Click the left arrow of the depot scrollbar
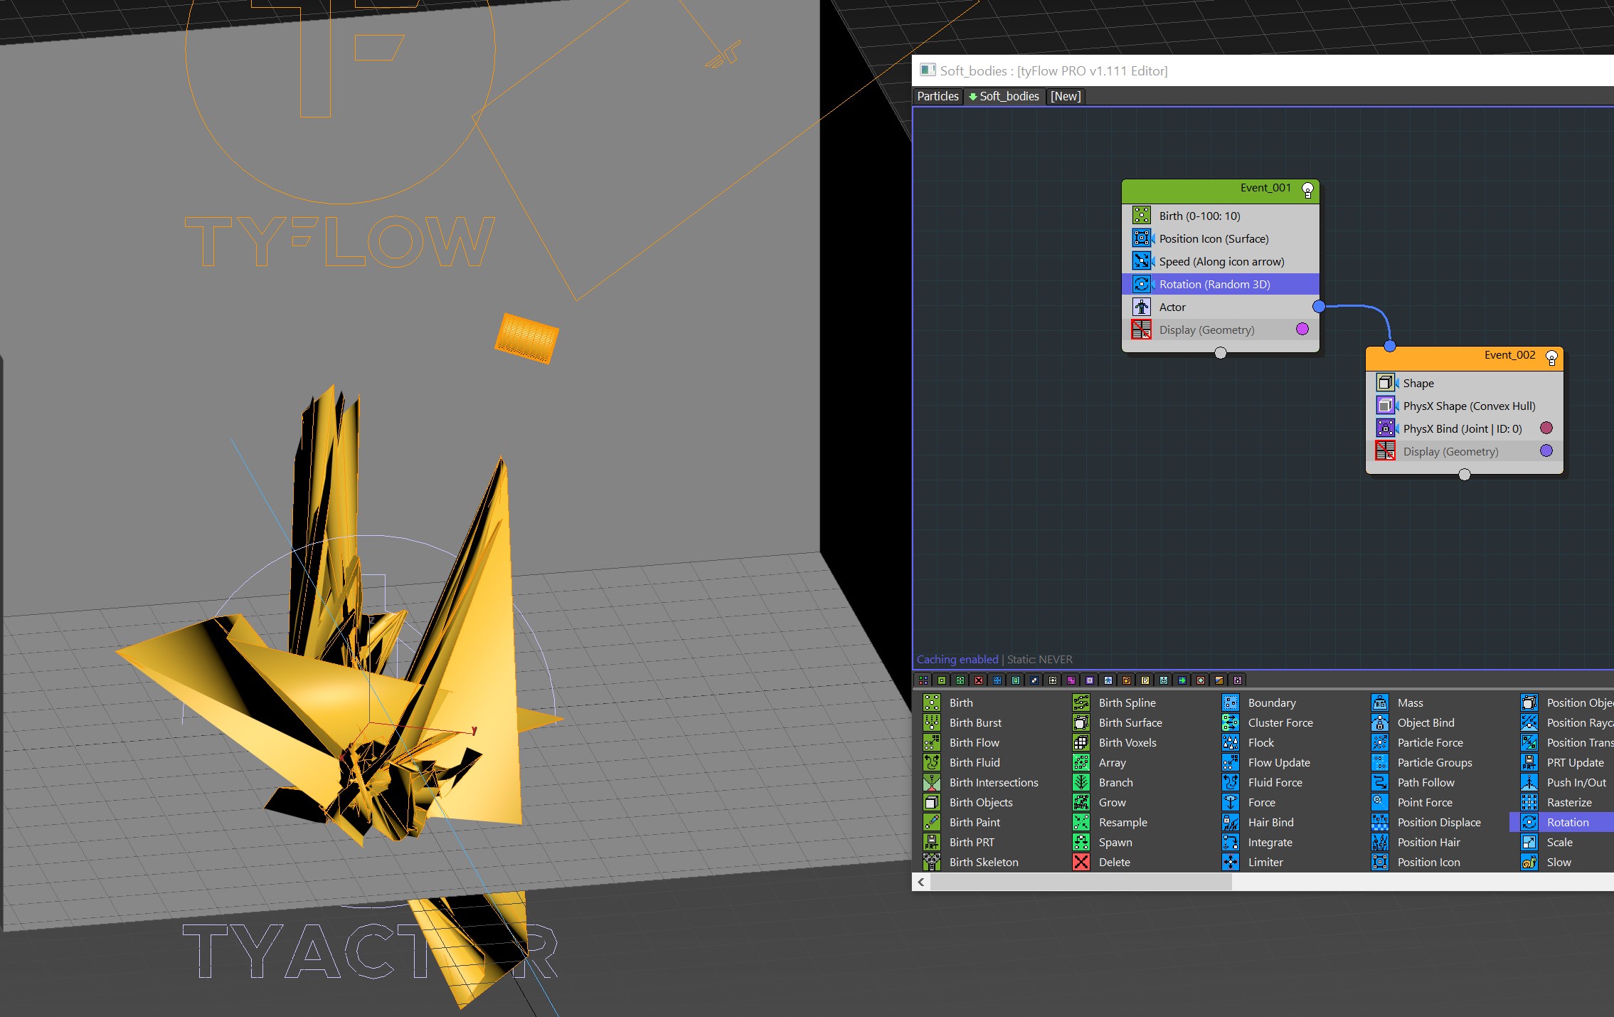The width and height of the screenshot is (1614, 1017). pyautogui.click(x=921, y=882)
